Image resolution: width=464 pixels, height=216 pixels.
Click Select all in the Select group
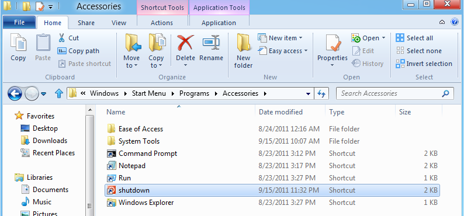[x=414, y=38]
